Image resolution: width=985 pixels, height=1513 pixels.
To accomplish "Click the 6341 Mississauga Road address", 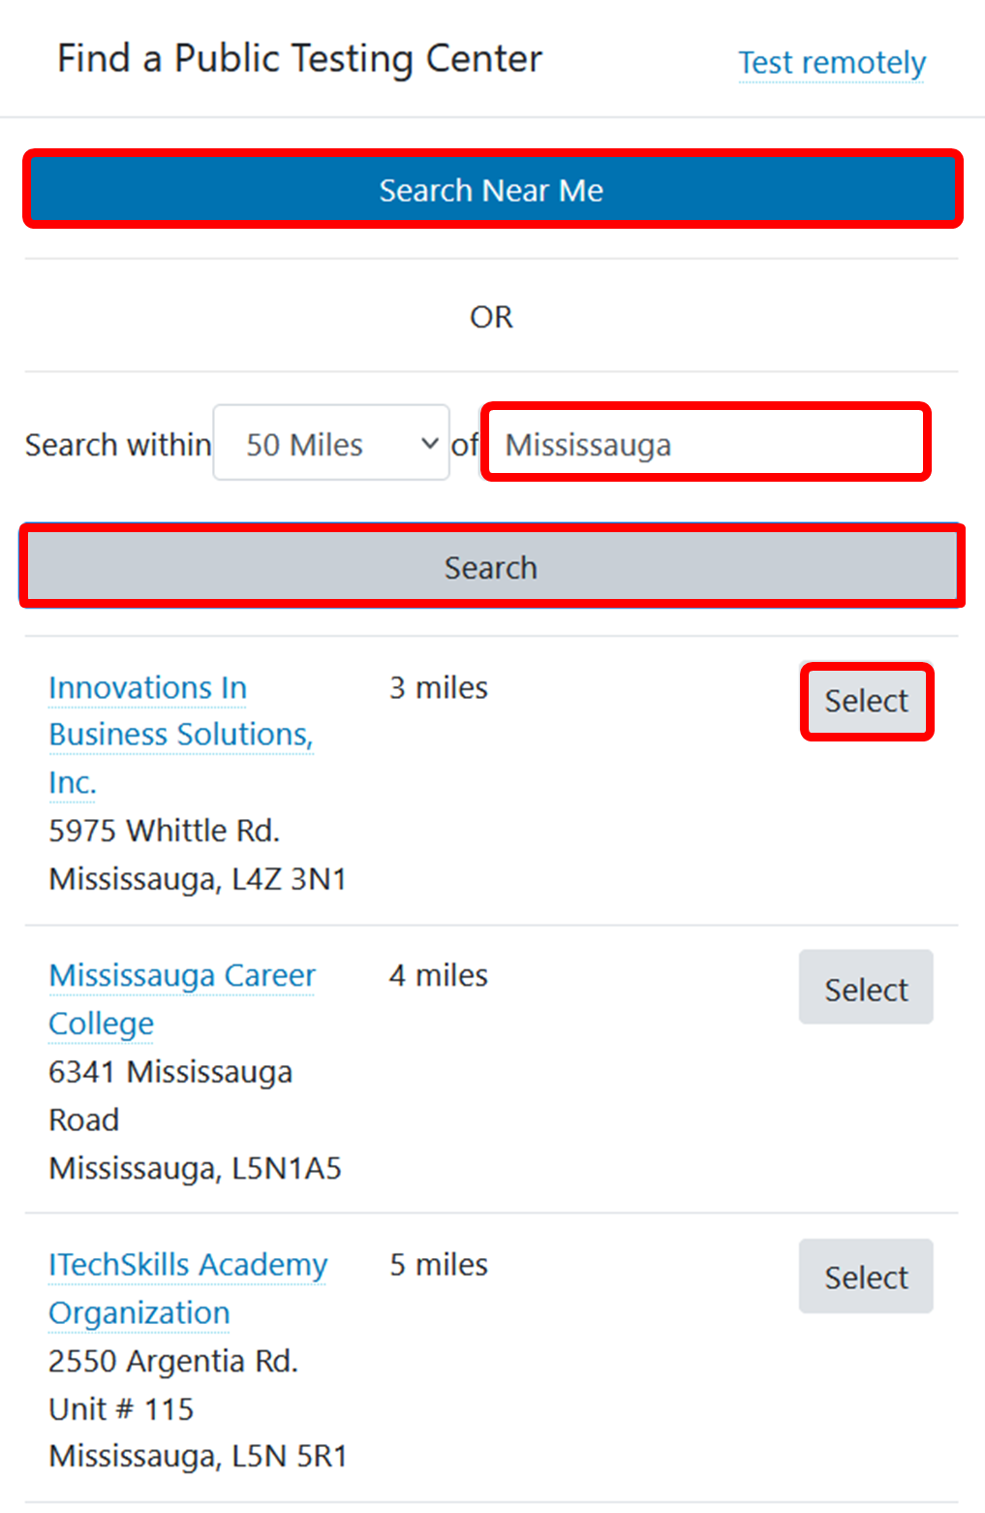I will pos(170,1095).
